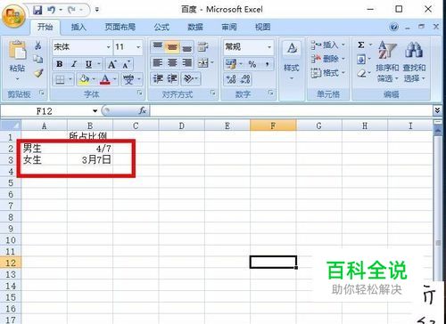Image resolution: width=446 pixels, height=324 pixels.
Task: Select cell B3 containing 3月7日
Action: [x=90, y=160]
